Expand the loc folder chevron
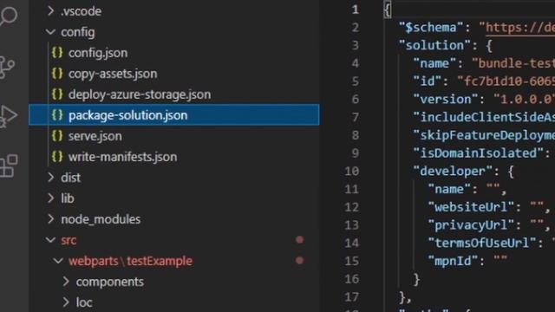The width and height of the screenshot is (555, 312). tap(66, 302)
